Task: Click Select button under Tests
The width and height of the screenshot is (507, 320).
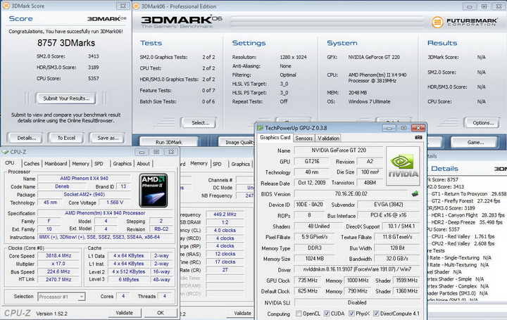Action: 200,122
